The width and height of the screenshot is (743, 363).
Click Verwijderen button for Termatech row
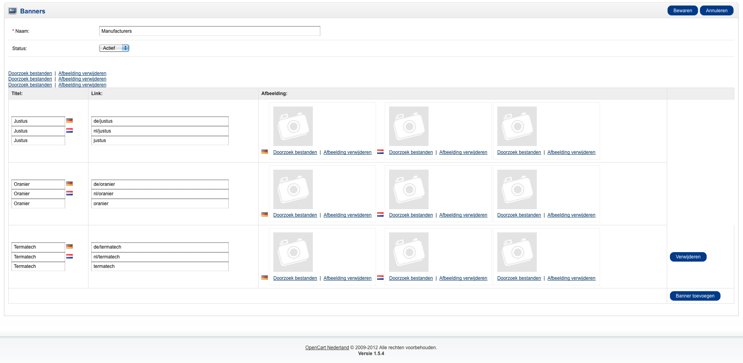[688, 257]
